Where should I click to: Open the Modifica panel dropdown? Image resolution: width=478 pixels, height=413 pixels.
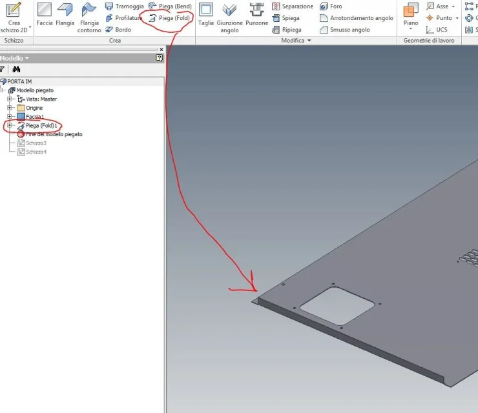click(x=309, y=40)
